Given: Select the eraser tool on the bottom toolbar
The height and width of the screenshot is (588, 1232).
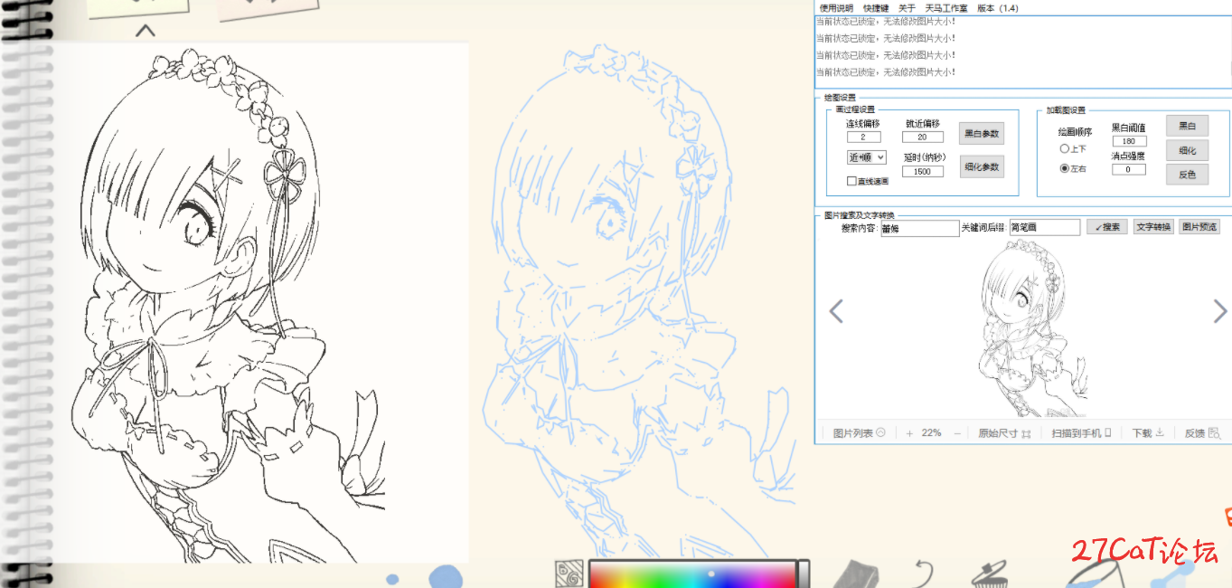Looking at the screenshot, I should pos(855,574).
